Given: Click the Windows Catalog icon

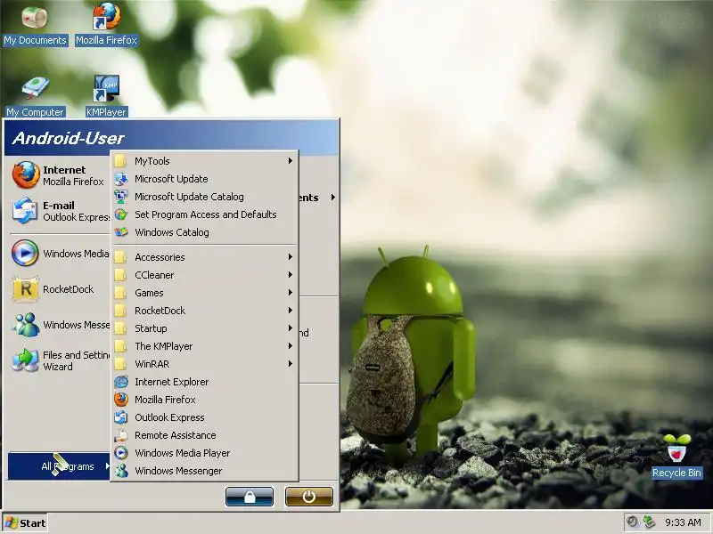Looking at the screenshot, I should click(x=121, y=232).
